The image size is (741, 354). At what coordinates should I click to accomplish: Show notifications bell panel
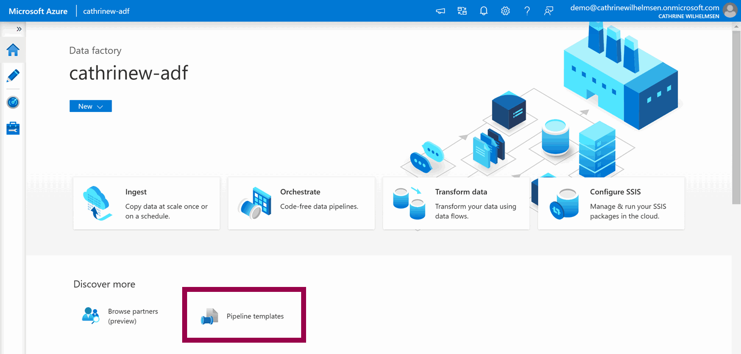coord(484,11)
